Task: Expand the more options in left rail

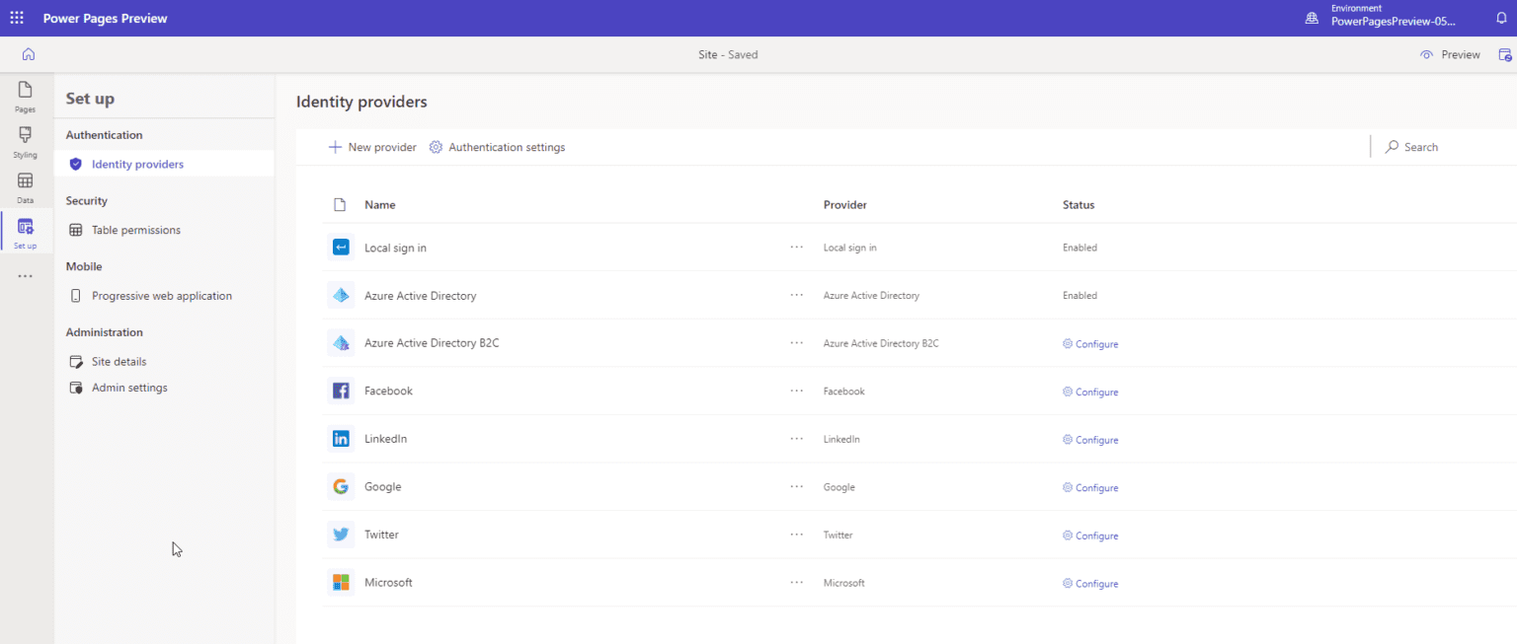Action: click(24, 276)
